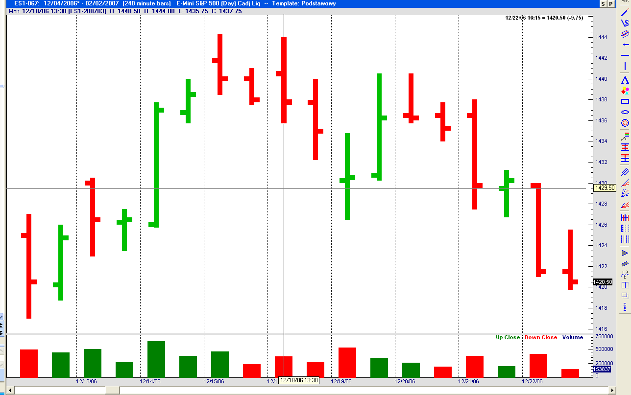Click the 153837 volume value tag
This screenshot has height=395, width=631.
(602, 370)
